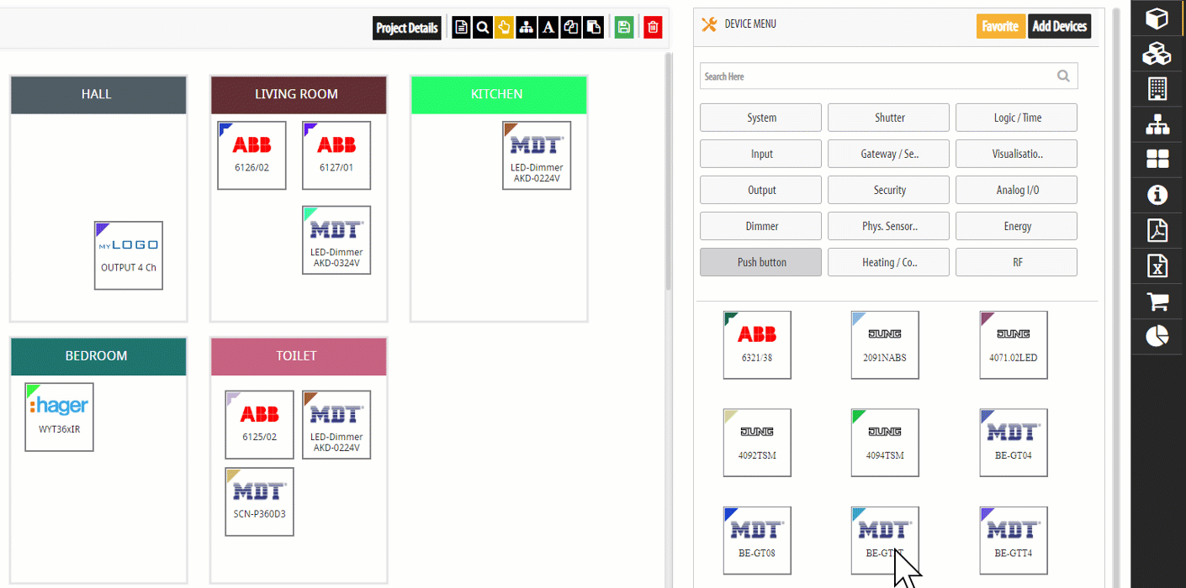Image resolution: width=1186 pixels, height=588 pixels.
Task: Select ABB 6127/01 in Living Room
Action: (x=336, y=155)
